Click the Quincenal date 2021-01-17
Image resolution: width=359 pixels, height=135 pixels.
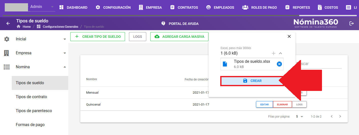point(201,105)
